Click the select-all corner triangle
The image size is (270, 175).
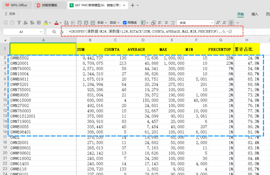[x=5, y=40]
